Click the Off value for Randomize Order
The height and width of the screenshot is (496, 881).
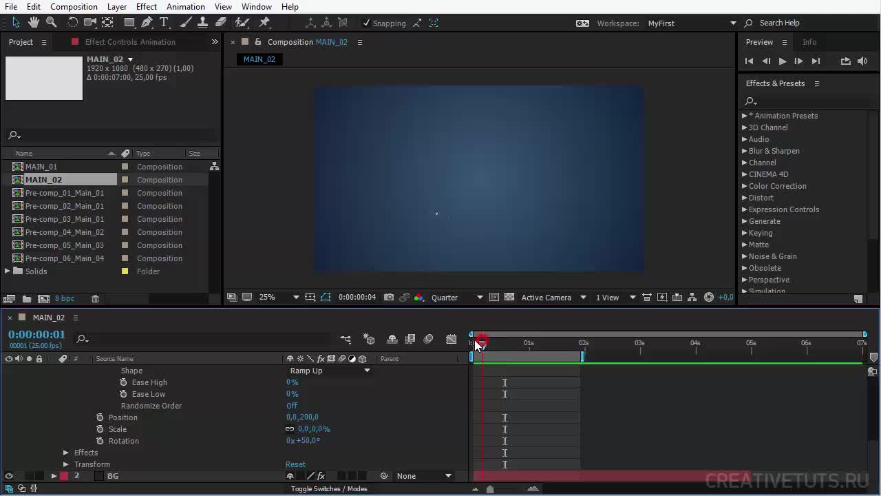(x=292, y=406)
